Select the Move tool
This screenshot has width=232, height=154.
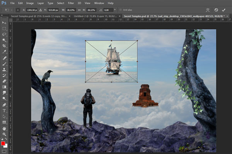[x=4, y=23]
